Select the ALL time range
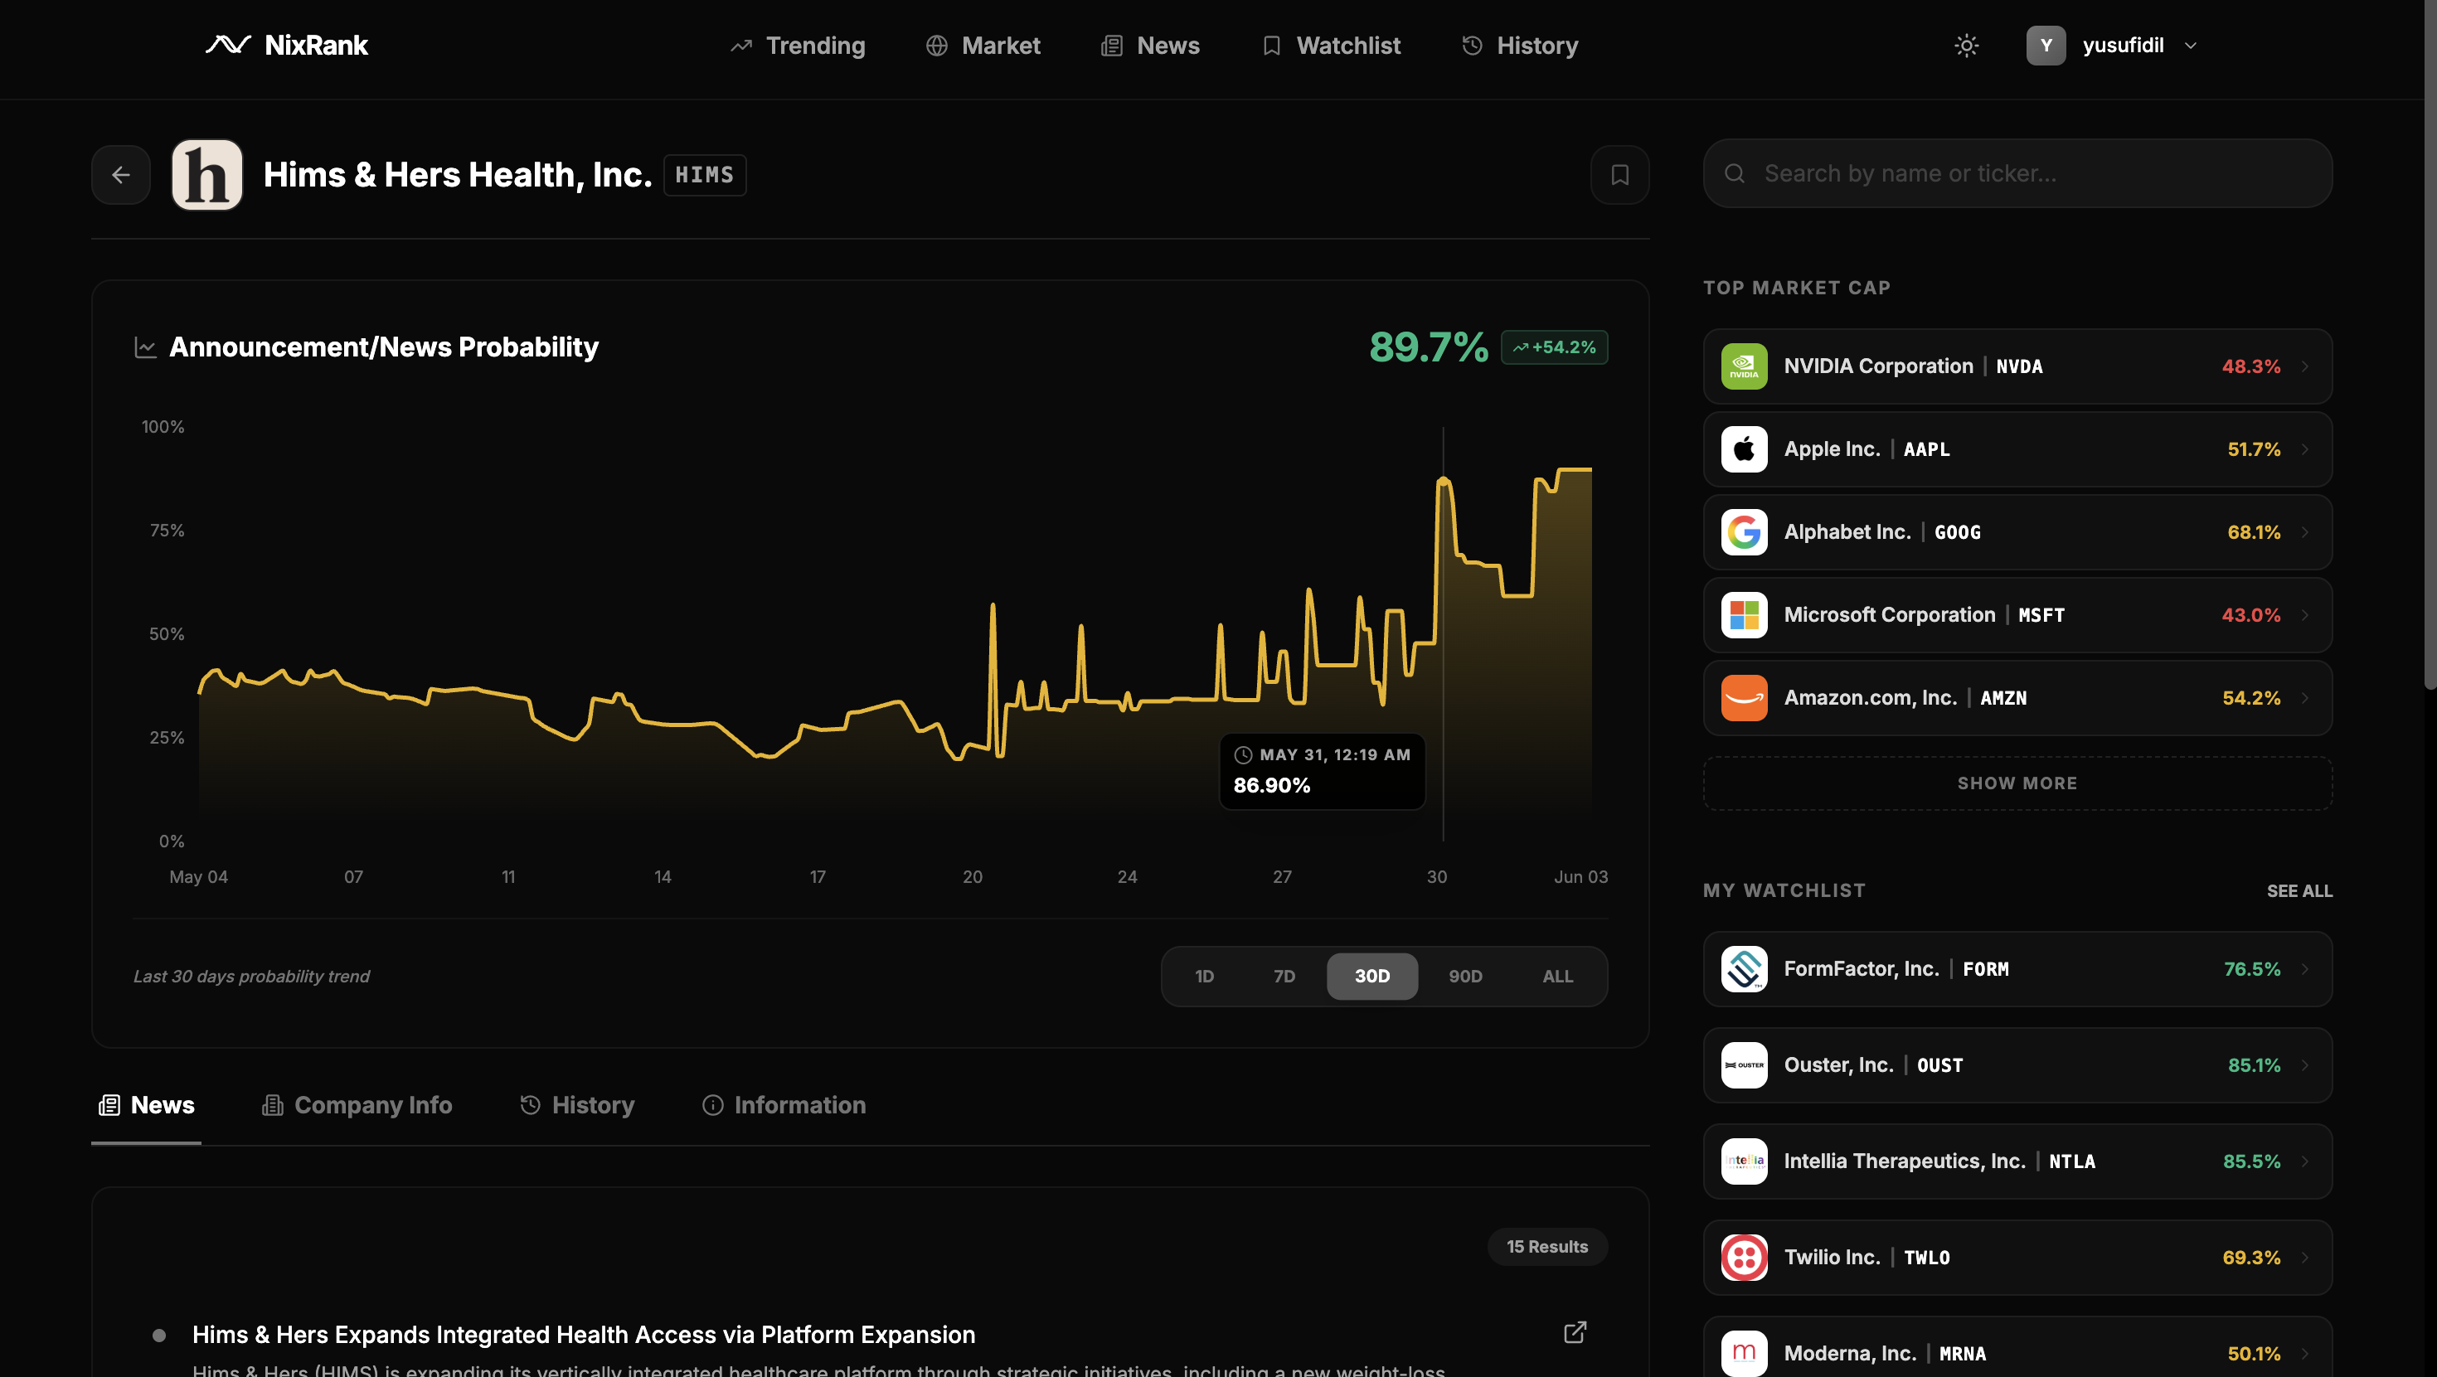 [1557, 976]
